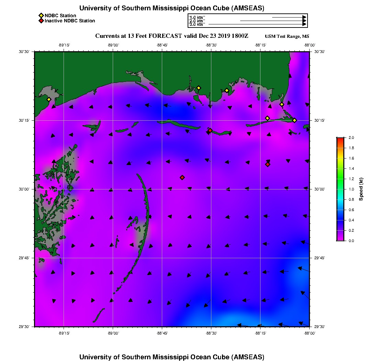The height and width of the screenshot is (361, 378).
Task: Select the easternmost yellow NDBC station marker
Action: tap(294, 120)
